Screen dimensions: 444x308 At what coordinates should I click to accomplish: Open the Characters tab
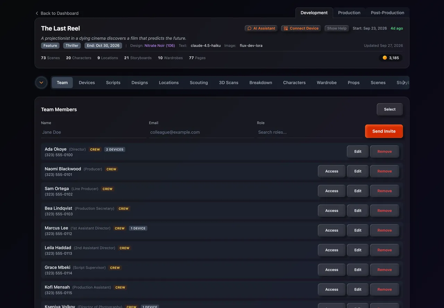tap(294, 82)
